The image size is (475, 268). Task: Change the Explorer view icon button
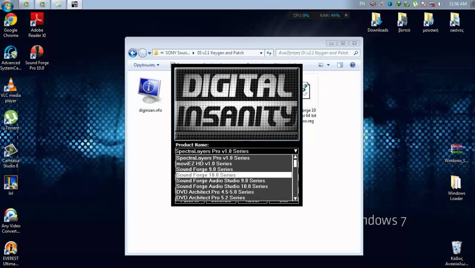point(321,65)
